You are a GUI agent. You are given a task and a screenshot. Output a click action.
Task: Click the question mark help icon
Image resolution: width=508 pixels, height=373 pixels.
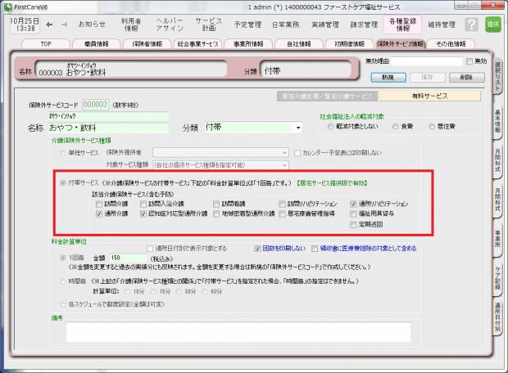471,25
